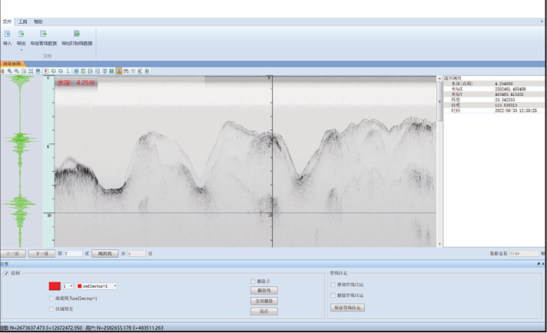Click the zoom out magnifier icon
Viewport: 547px width, 333px height.
pos(17,71)
